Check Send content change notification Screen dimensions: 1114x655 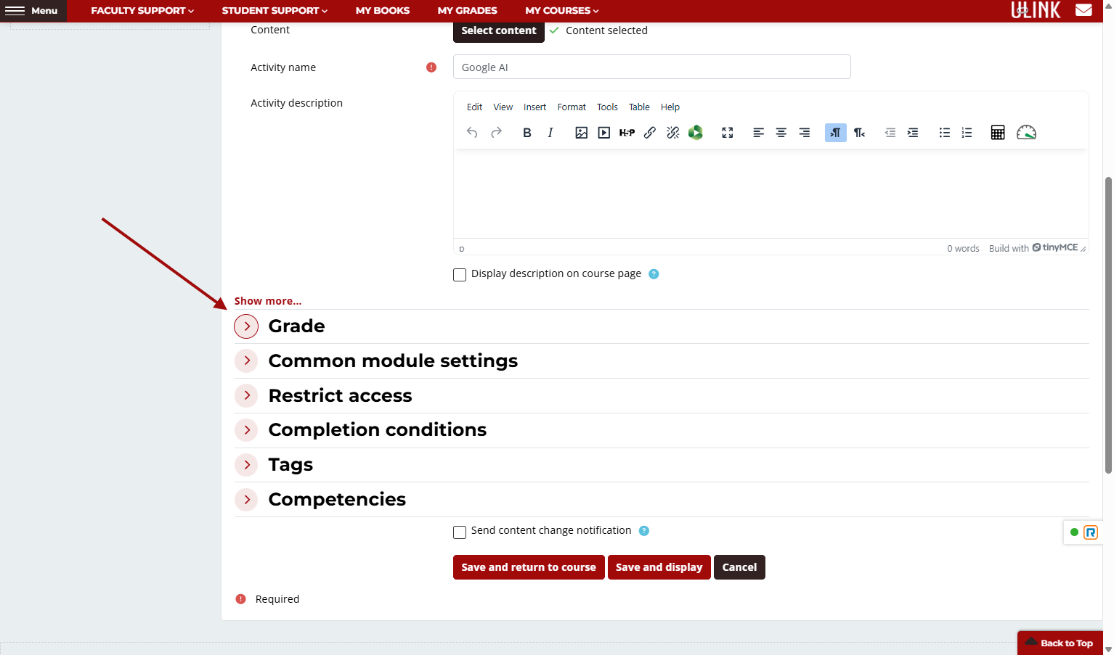(460, 532)
